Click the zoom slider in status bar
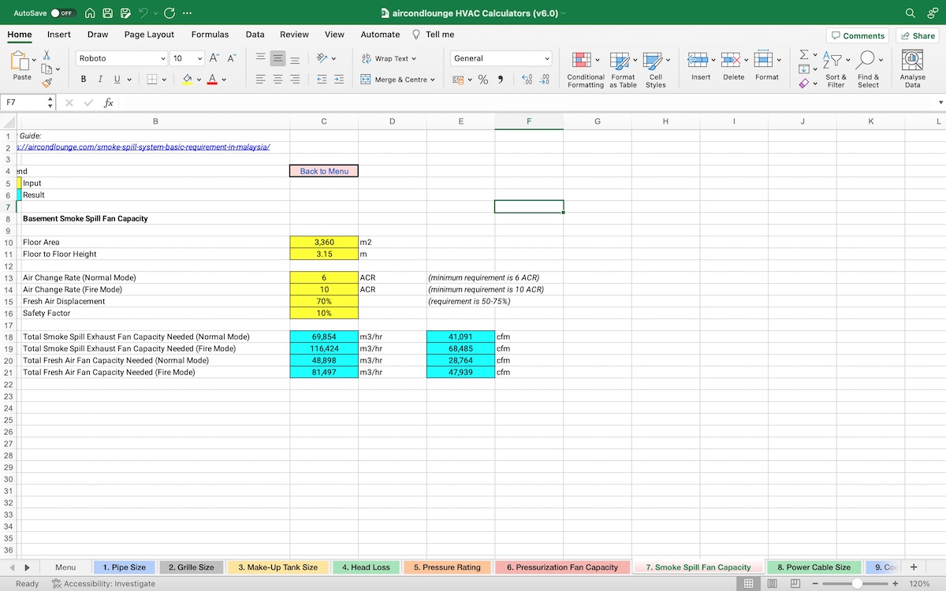946x591 pixels. [x=856, y=584]
